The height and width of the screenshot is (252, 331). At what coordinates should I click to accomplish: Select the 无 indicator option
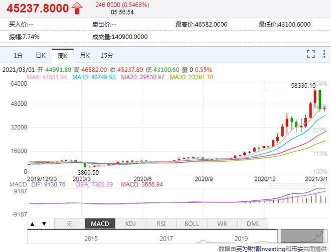tap(69, 223)
